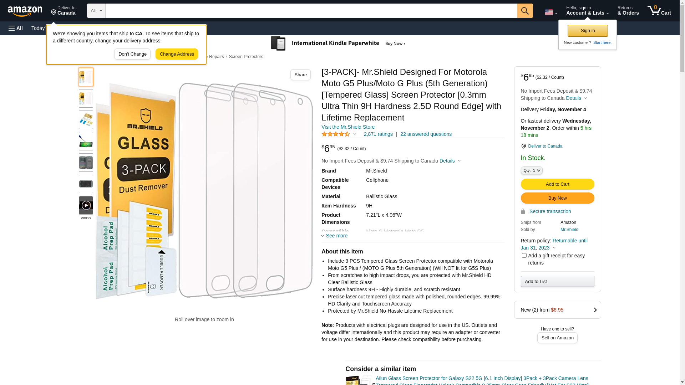This screenshot has width=685, height=385.
Task: Click the Add to Cart button
Action: [x=557, y=184]
